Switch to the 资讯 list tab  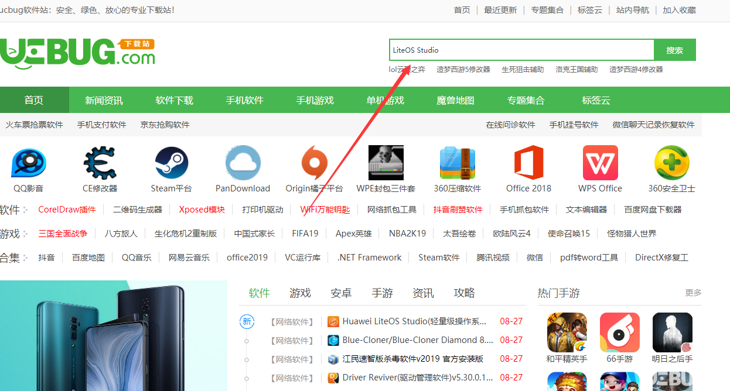click(x=424, y=293)
